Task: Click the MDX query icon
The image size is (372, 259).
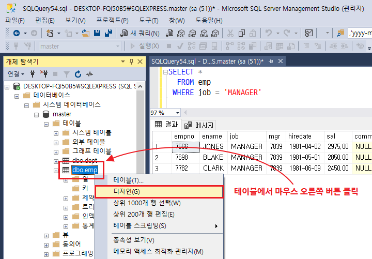Action: (181, 33)
